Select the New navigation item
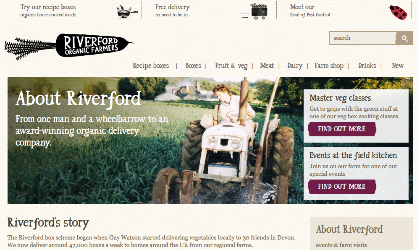 click(398, 65)
